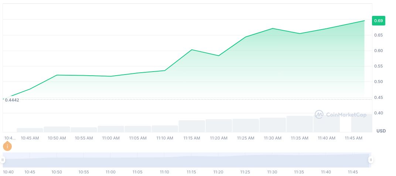Click the 0.50 price axis label
The height and width of the screenshot is (176, 396).
(x=378, y=82)
